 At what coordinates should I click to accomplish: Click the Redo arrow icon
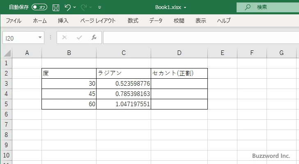point(84,7)
